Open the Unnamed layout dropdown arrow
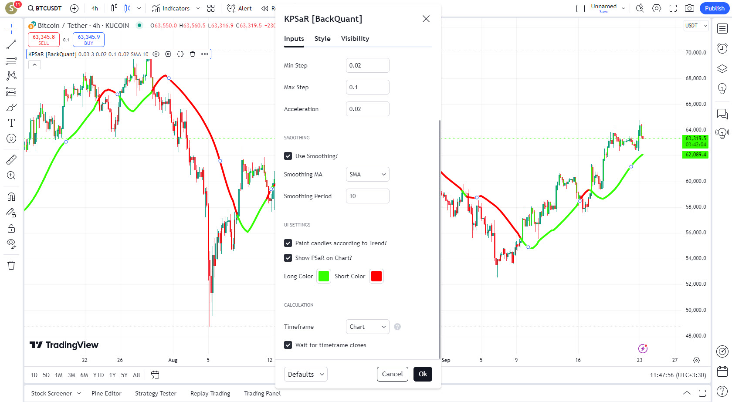The height and width of the screenshot is (402, 732). point(624,8)
